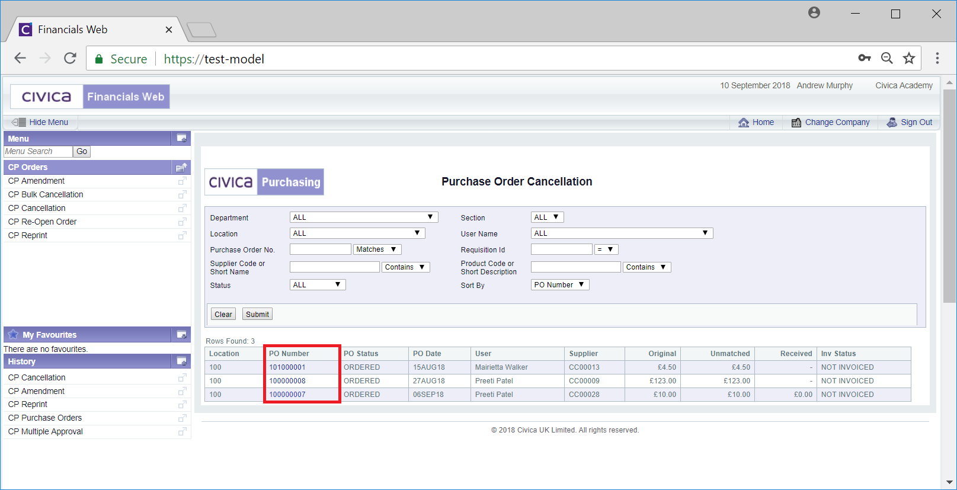
Task: Open the Department dropdown
Action: [x=364, y=217]
